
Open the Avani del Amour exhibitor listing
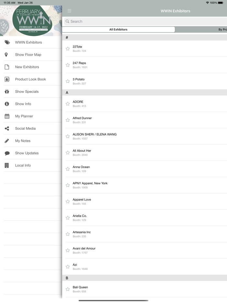(84, 250)
